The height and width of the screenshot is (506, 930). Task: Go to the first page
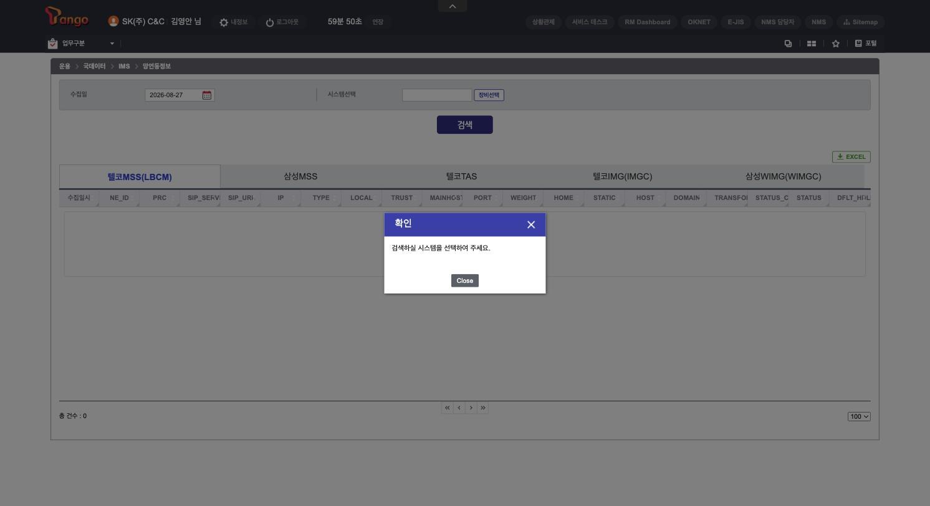tap(447, 408)
